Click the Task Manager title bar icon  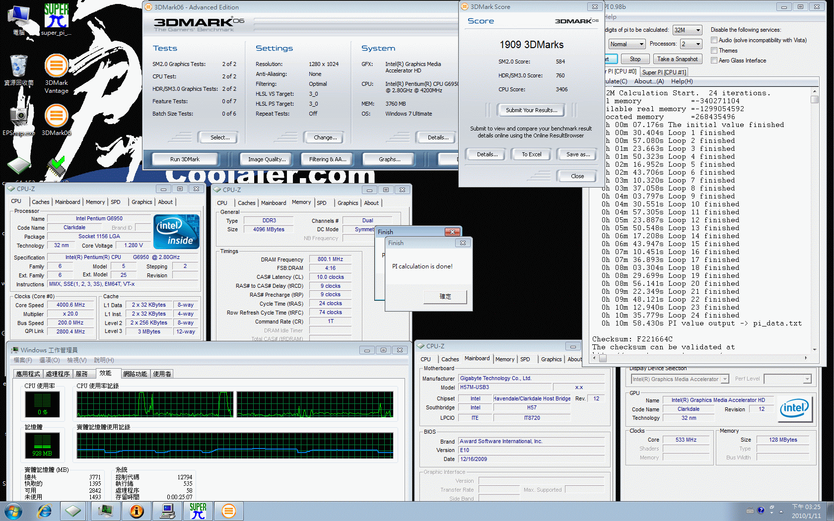point(15,350)
